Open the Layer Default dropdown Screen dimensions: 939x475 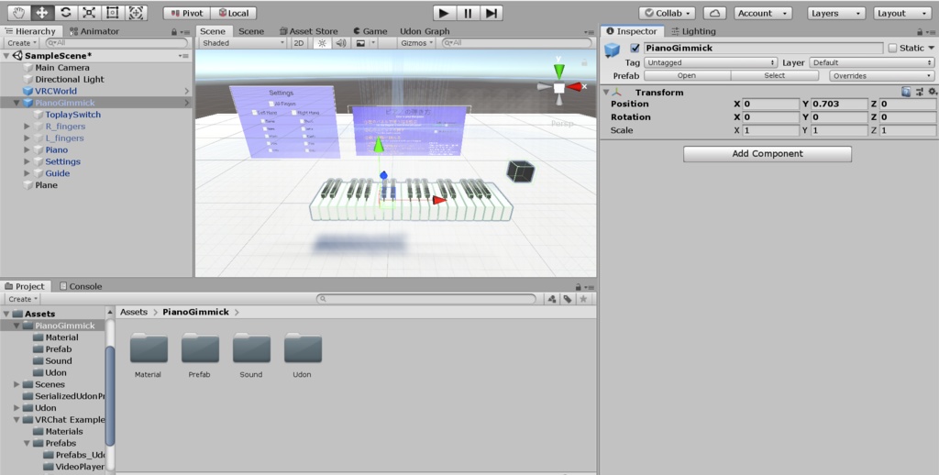tap(872, 62)
